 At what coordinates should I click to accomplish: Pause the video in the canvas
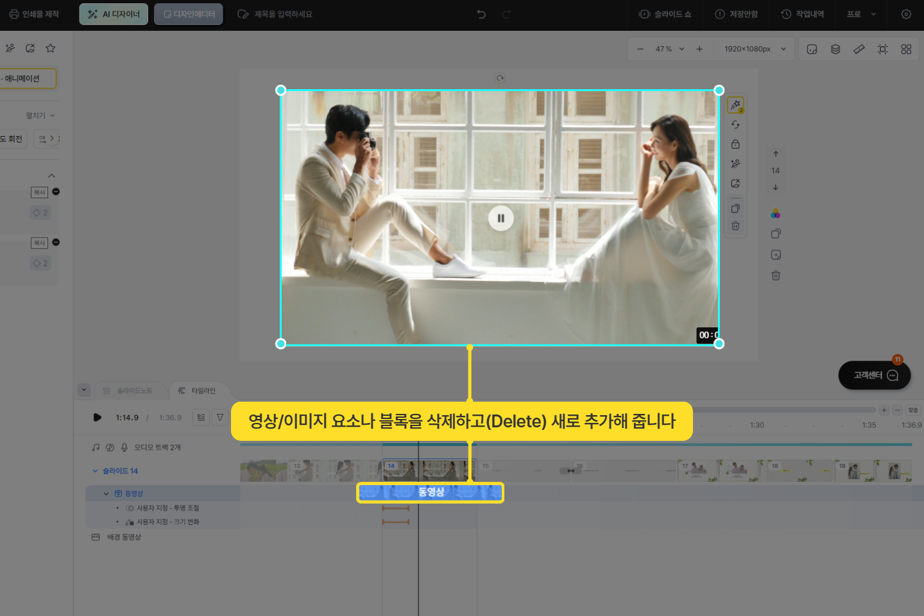coord(501,218)
